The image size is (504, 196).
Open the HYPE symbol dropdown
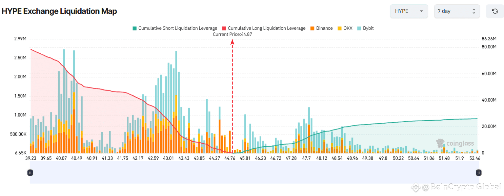(409, 11)
